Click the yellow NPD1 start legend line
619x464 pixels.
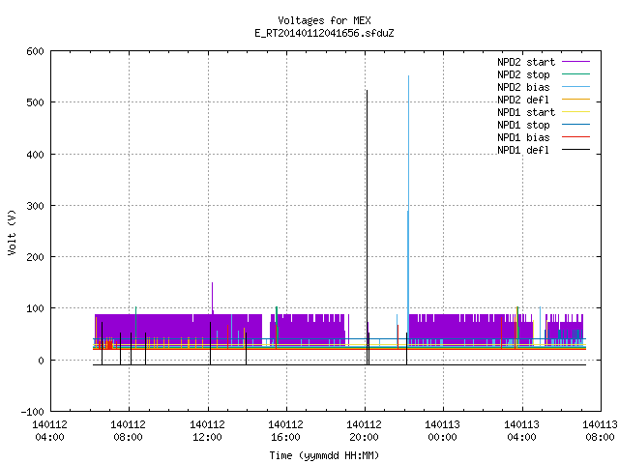coord(575,112)
